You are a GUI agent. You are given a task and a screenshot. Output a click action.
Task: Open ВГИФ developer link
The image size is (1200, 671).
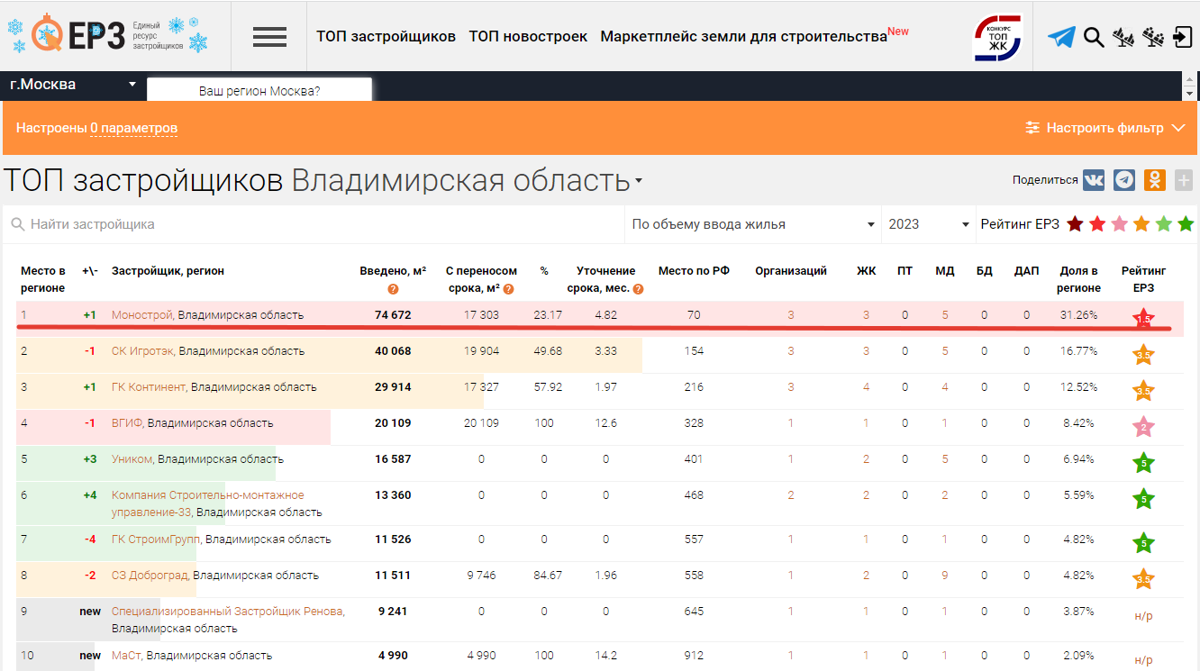[127, 423]
